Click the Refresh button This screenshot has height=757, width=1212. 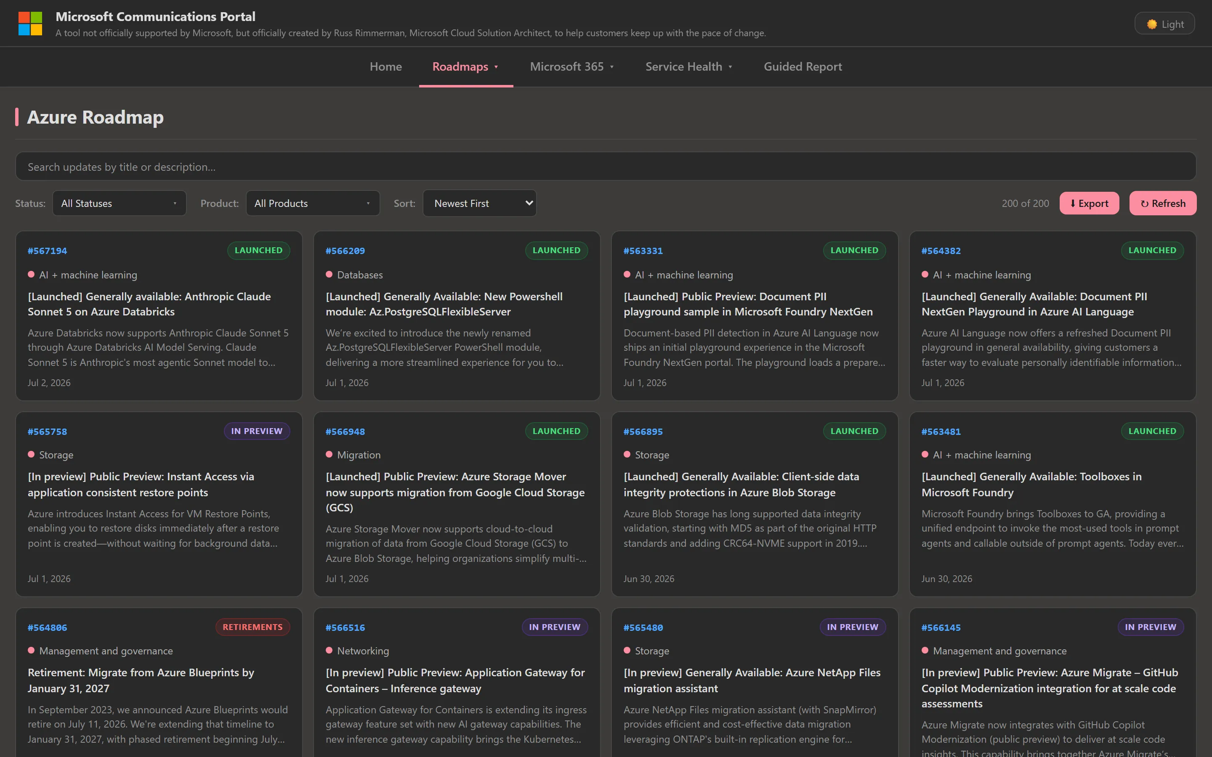(1162, 203)
